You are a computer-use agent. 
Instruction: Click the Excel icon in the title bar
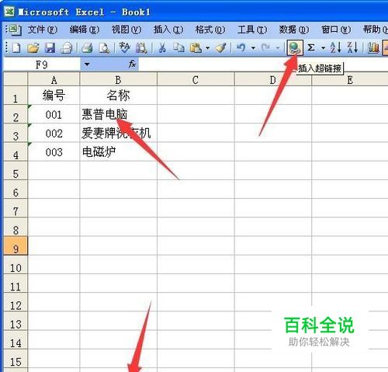pos(9,12)
